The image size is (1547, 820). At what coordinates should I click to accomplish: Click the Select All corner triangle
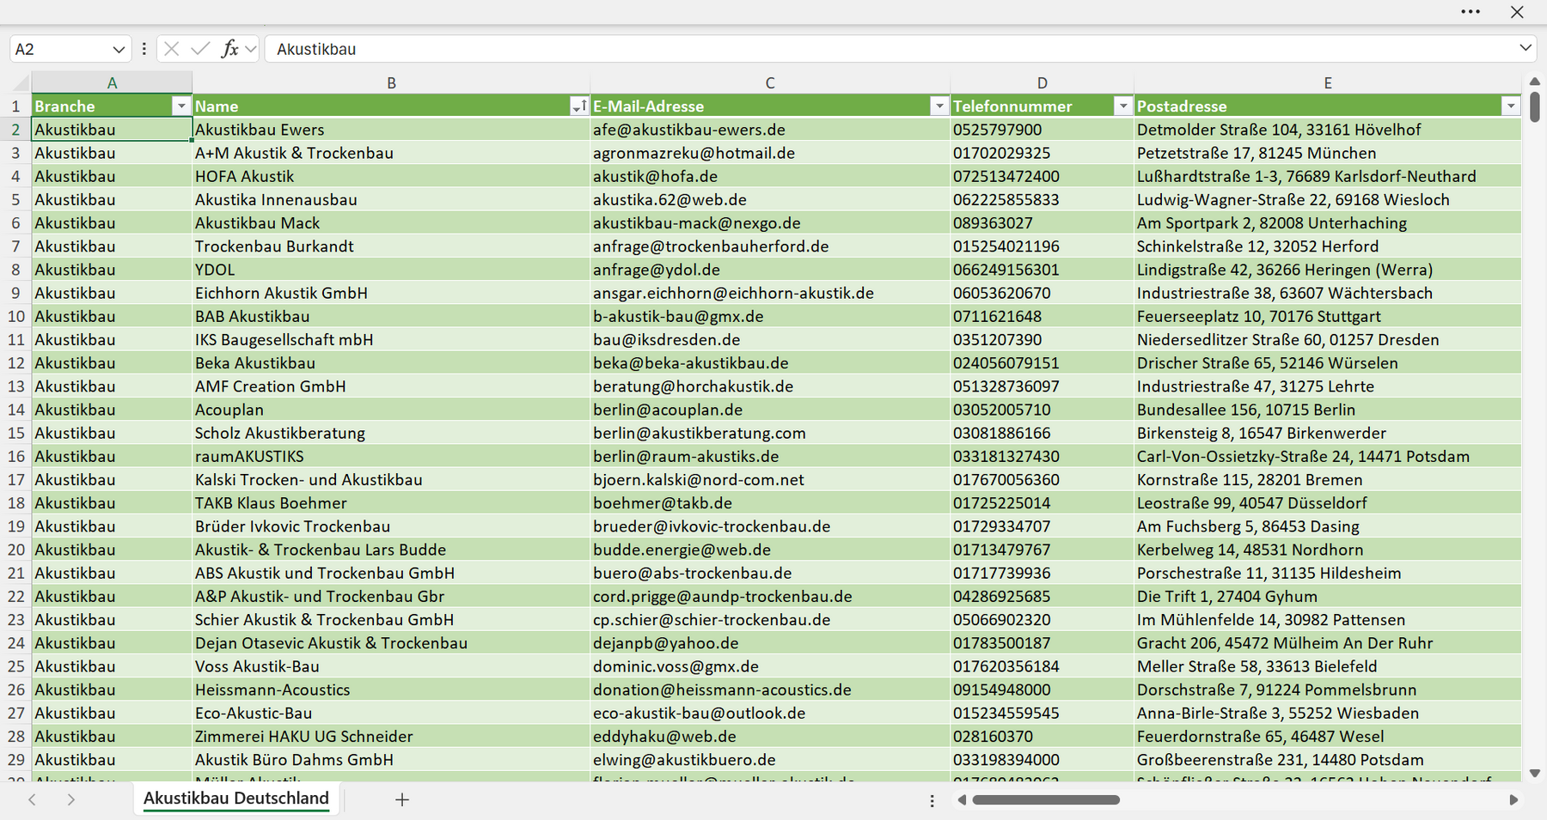[19, 83]
